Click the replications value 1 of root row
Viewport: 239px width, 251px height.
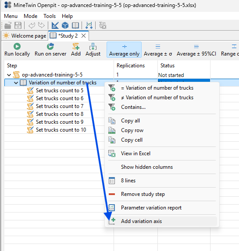point(118,75)
